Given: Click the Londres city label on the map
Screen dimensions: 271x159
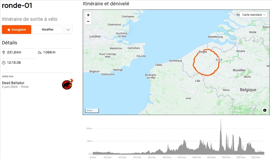Looking at the screenshot, I should click(95, 36).
